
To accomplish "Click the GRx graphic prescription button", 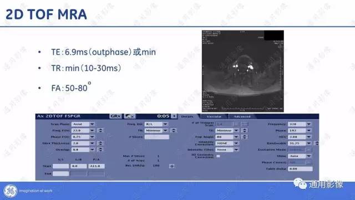I will (x=115, y=116).
